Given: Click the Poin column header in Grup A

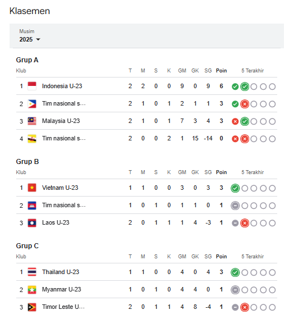Looking at the screenshot, I should pyautogui.click(x=221, y=71).
